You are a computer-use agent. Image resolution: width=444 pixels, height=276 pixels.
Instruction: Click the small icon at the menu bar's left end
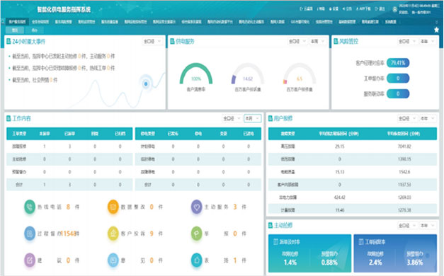(x=3, y=21)
